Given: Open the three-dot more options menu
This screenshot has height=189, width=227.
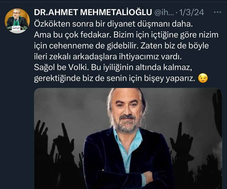Looking at the screenshot, I should 217,12.
